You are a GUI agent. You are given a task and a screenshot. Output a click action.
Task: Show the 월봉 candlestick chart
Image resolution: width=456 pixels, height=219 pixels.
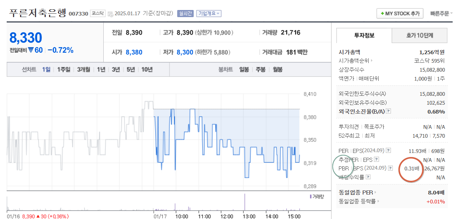(x=278, y=69)
